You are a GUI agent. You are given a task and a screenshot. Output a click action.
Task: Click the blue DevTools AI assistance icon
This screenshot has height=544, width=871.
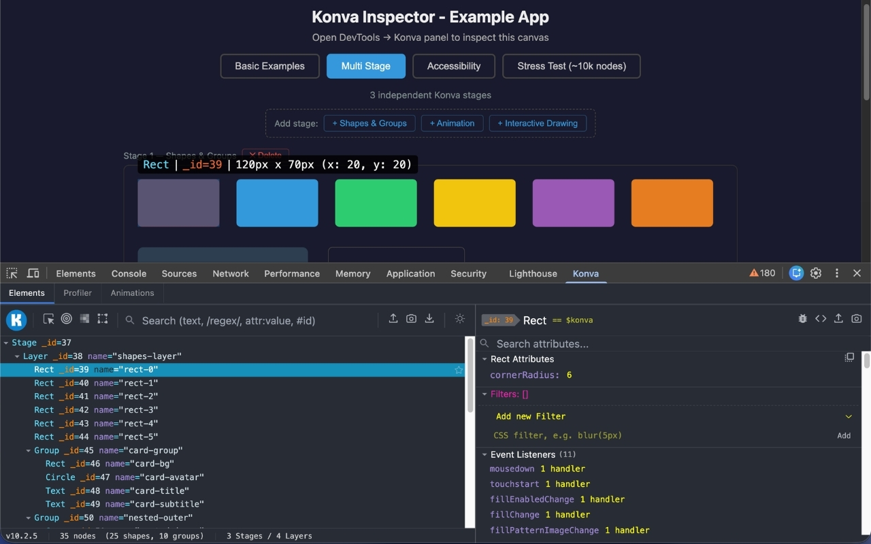796,273
